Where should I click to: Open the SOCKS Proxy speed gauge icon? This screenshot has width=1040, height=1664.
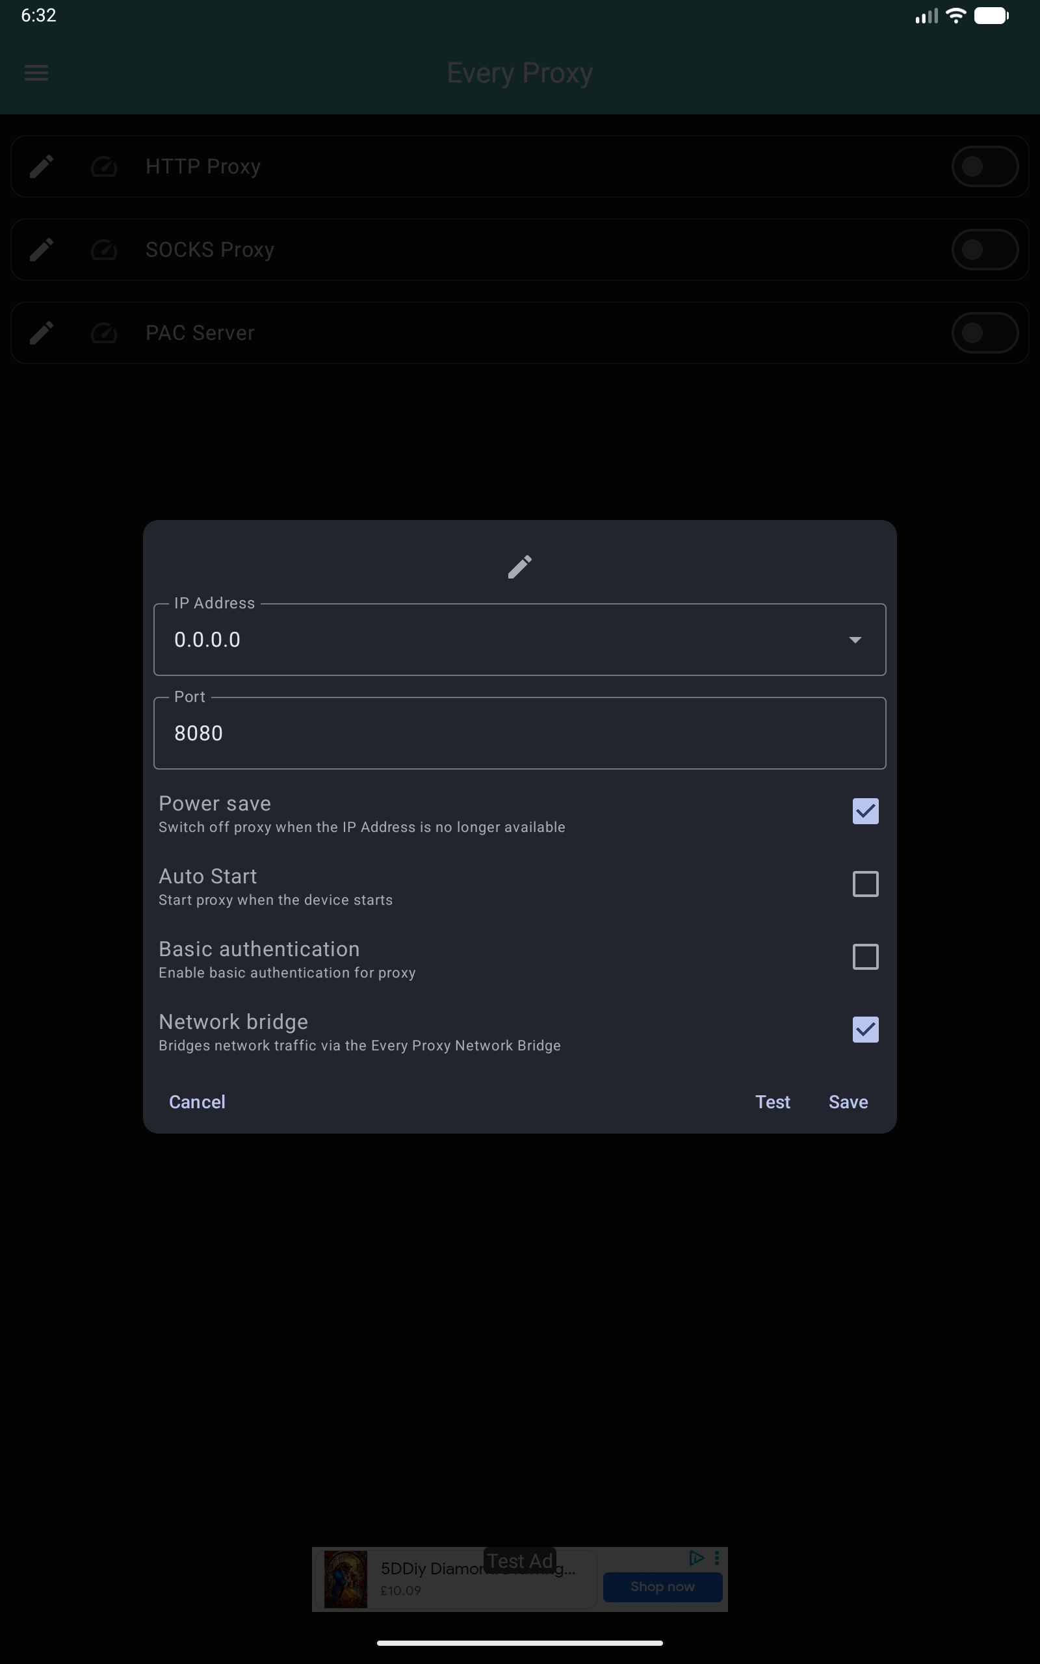click(104, 250)
